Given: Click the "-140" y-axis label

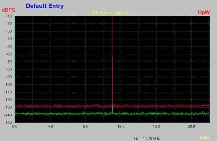Looking at the screenshot, I should click(x=8, y=115).
